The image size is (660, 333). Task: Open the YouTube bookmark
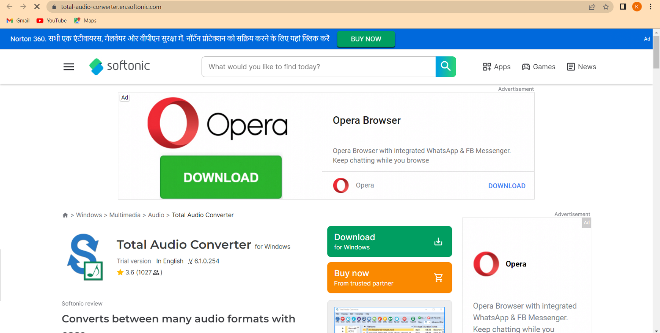(51, 21)
